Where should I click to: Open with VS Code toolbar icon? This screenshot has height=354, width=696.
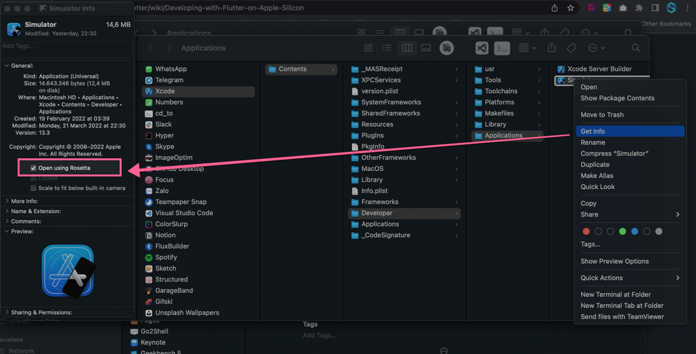pos(481,48)
